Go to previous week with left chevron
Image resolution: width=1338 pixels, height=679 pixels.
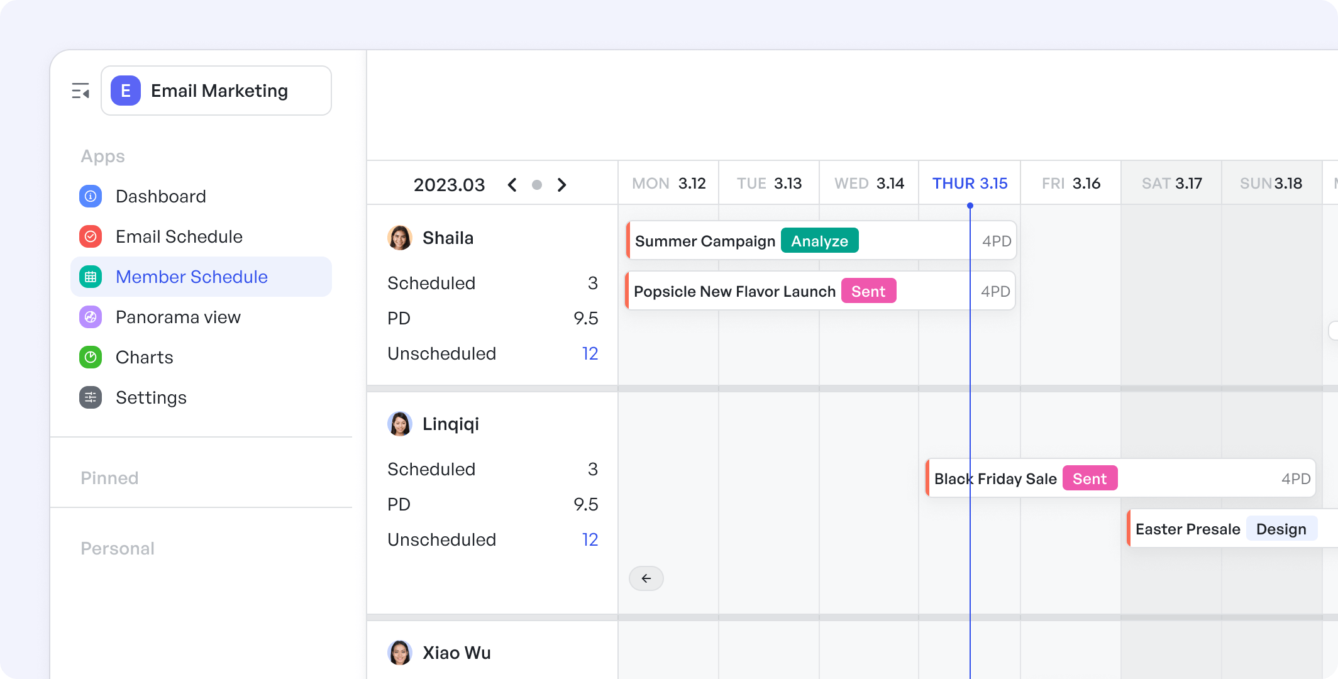(512, 185)
